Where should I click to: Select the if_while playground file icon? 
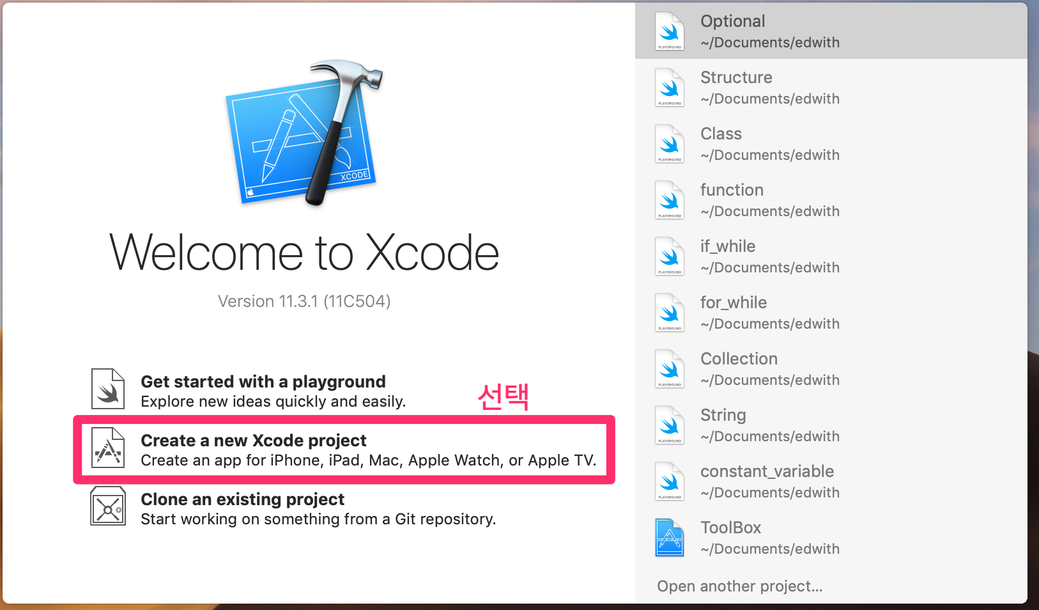(x=670, y=256)
